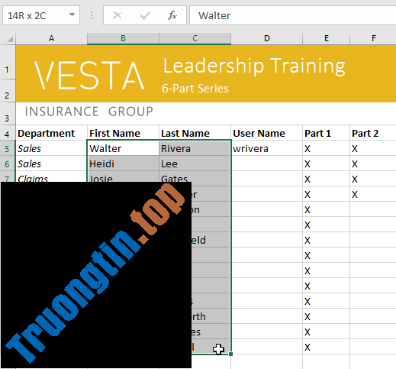Click the Select All corner triangle
This screenshot has height=369, width=396.
pos(10,39)
